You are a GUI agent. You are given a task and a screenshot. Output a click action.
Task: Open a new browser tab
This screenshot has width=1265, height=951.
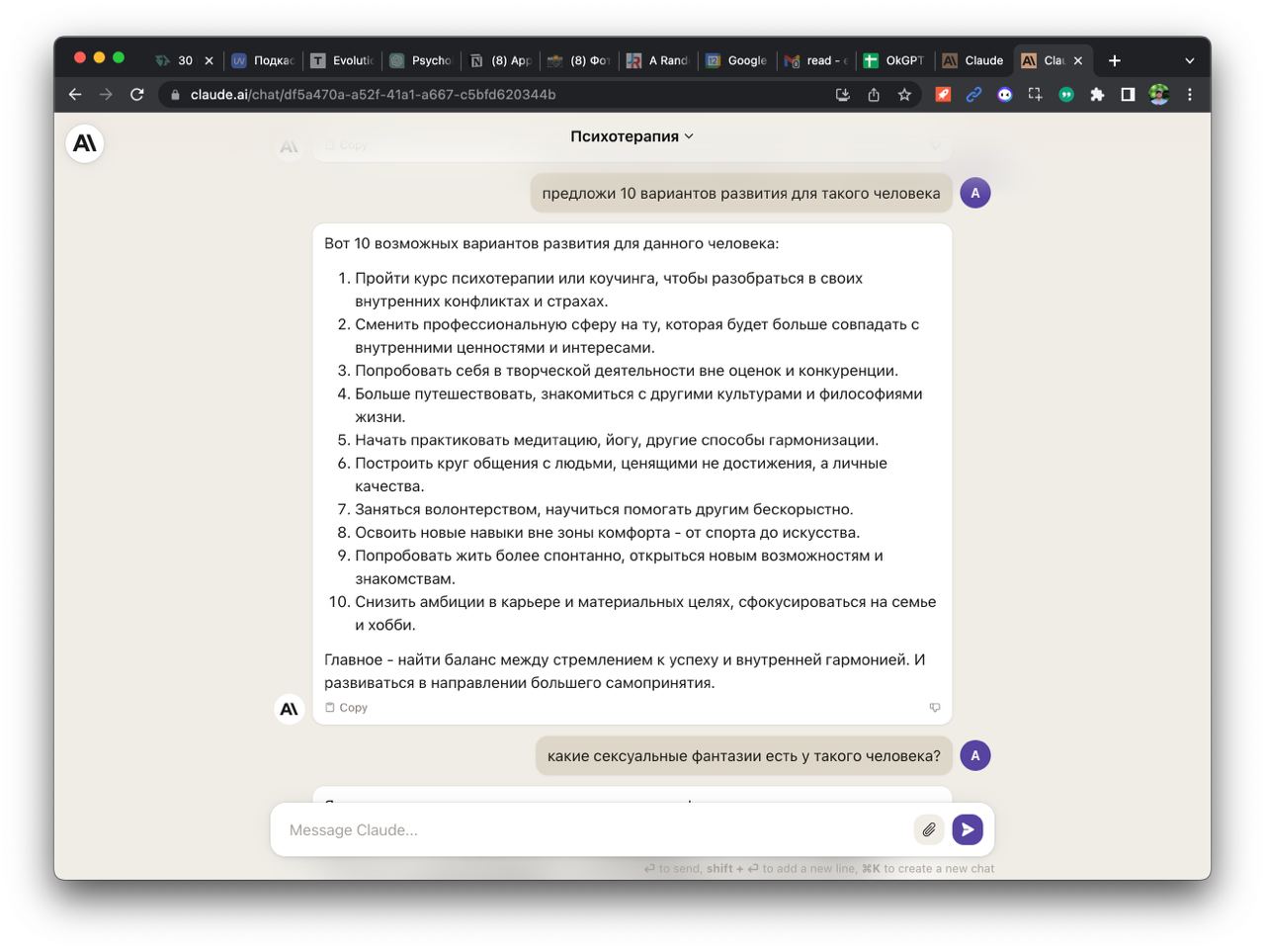pyautogui.click(x=1114, y=60)
